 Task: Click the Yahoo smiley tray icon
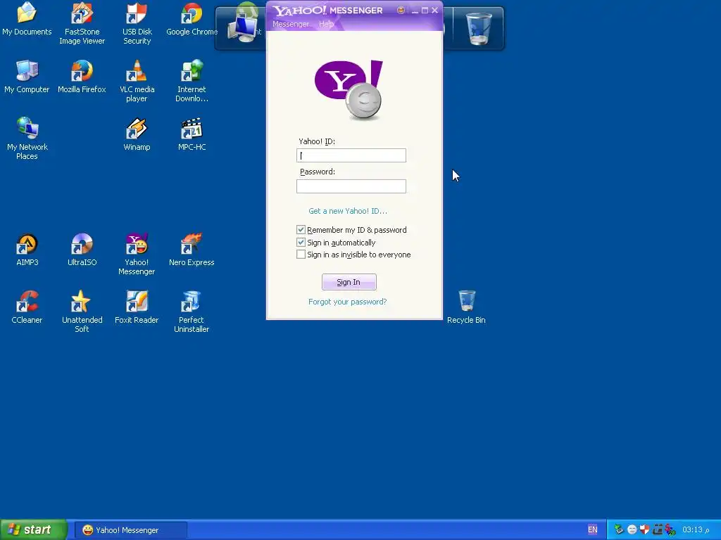(632, 529)
